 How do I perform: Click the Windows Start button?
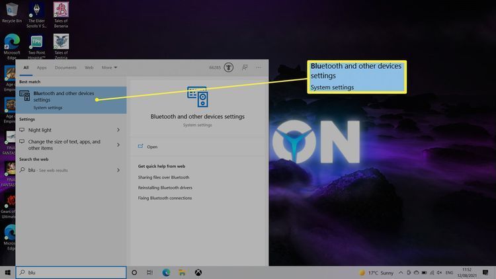point(7,272)
